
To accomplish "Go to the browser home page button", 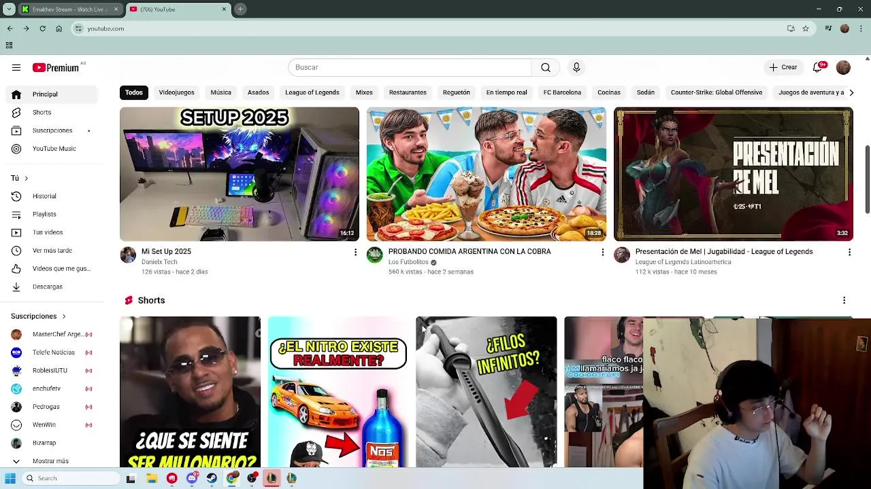I will click(x=59, y=29).
